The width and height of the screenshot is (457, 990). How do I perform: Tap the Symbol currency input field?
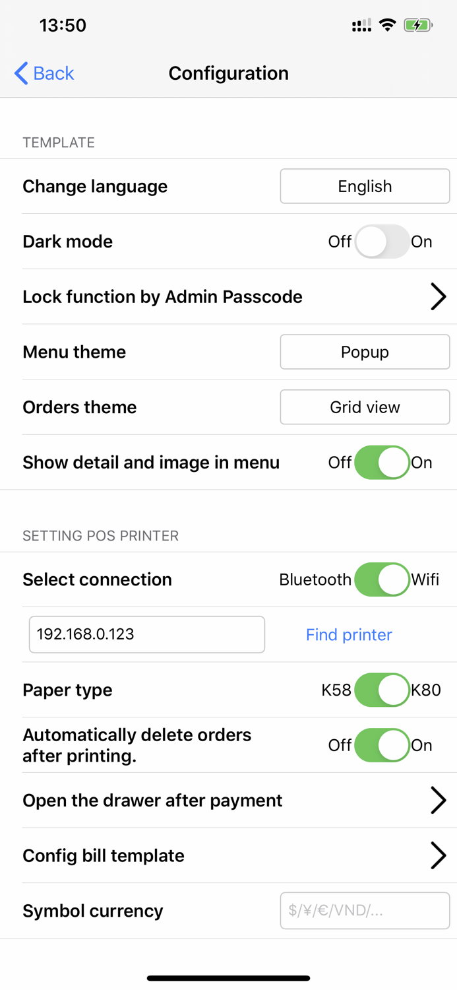click(364, 911)
